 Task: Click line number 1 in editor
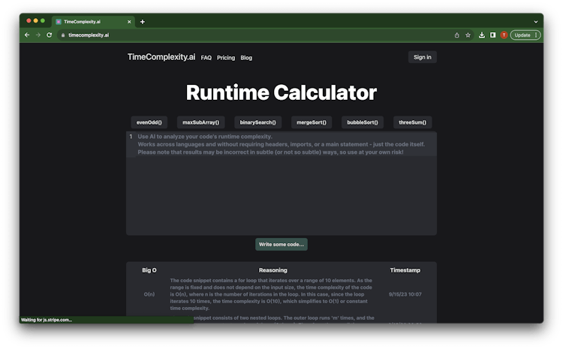(x=131, y=137)
